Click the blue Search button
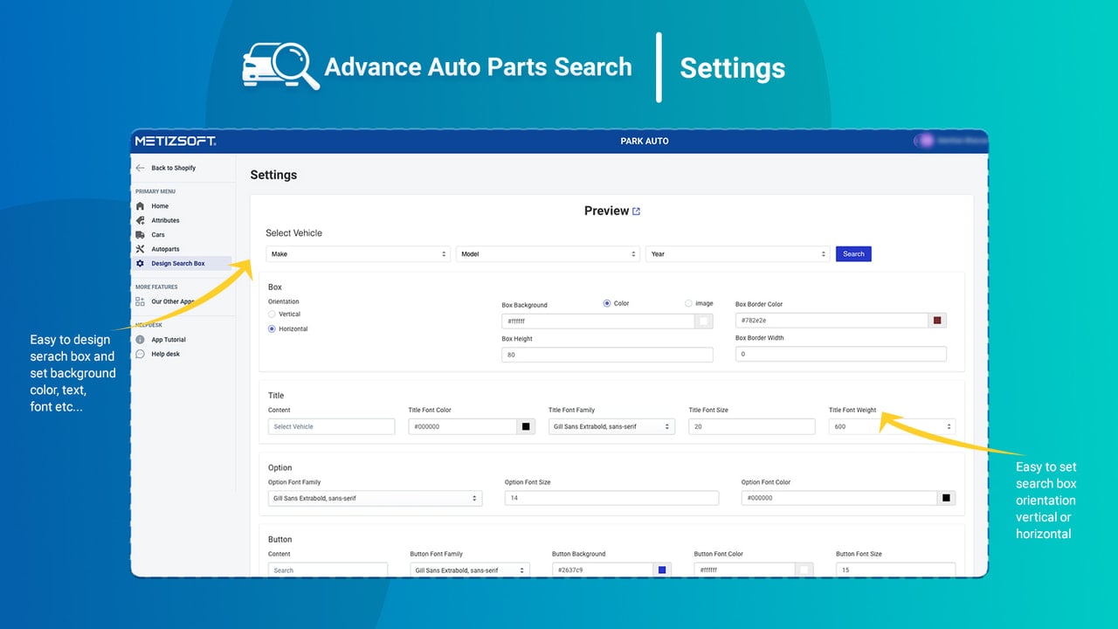Image resolution: width=1118 pixels, height=629 pixels. (853, 254)
